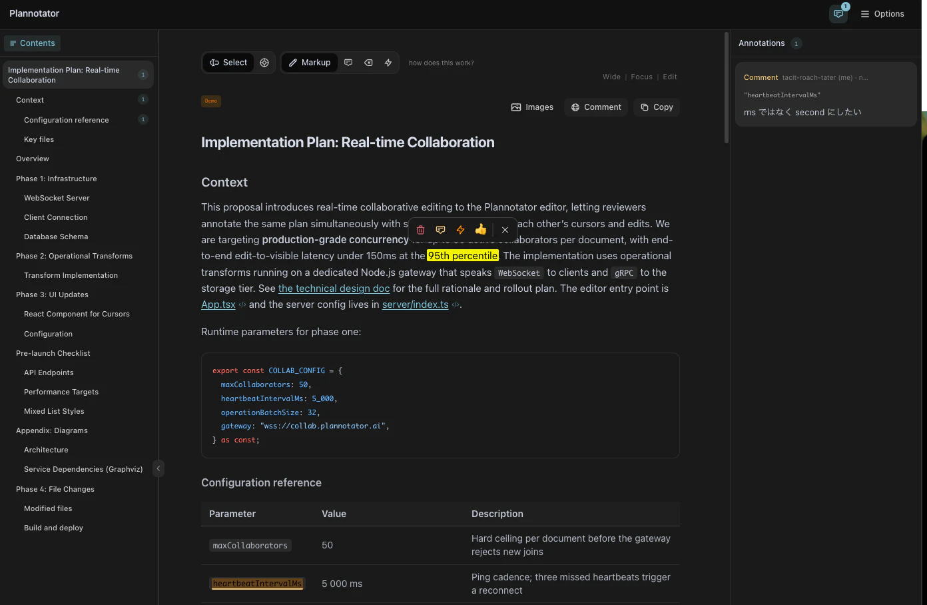The image size is (927, 605).
Task: Click the main document vertical scrollbar
Action: point(726,87)
